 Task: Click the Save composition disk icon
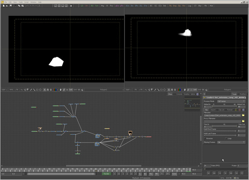(x=11, y=6)
